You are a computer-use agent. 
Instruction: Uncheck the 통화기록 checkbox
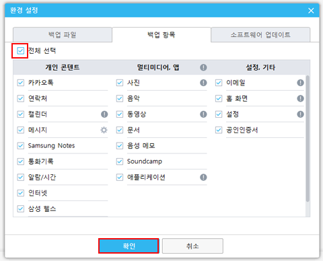click(x=21, y=161)
